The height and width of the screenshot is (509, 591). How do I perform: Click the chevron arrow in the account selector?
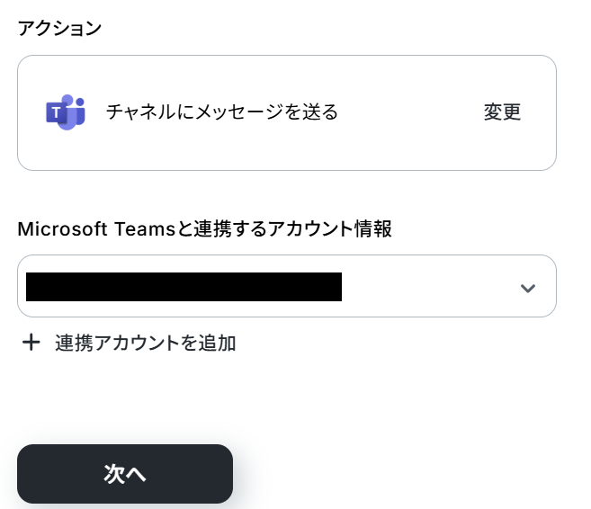pos(528,288)
